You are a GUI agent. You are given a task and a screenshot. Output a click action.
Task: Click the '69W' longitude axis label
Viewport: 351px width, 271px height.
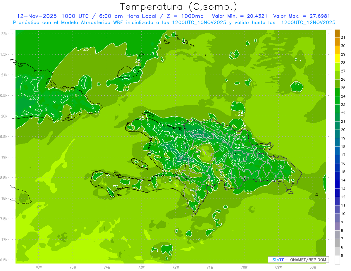point(278,267)
